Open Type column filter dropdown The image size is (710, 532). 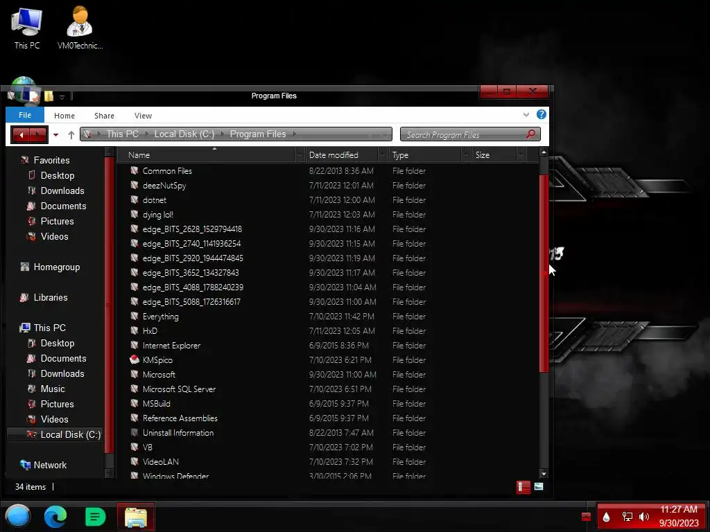click(x=467, y=155)
